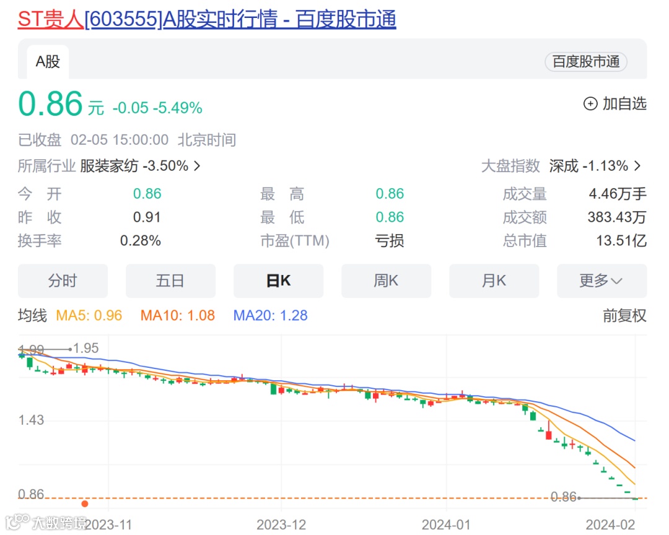The height and width of the screenshot is (535, 669).
Task: Click the 最高 value 0.86
Action: pyautogui.click(x=390, y=194)
